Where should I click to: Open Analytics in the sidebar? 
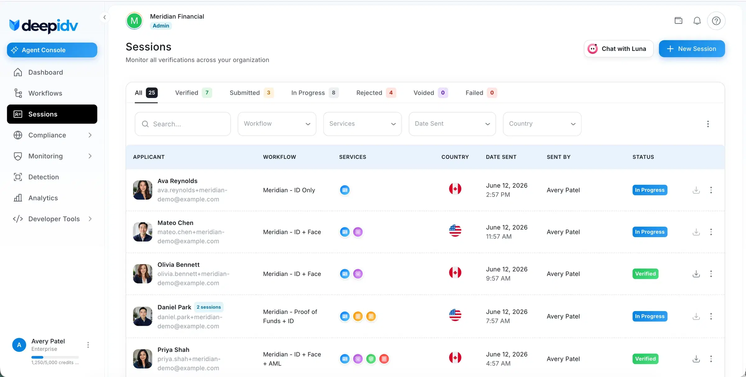pos(52,198)
